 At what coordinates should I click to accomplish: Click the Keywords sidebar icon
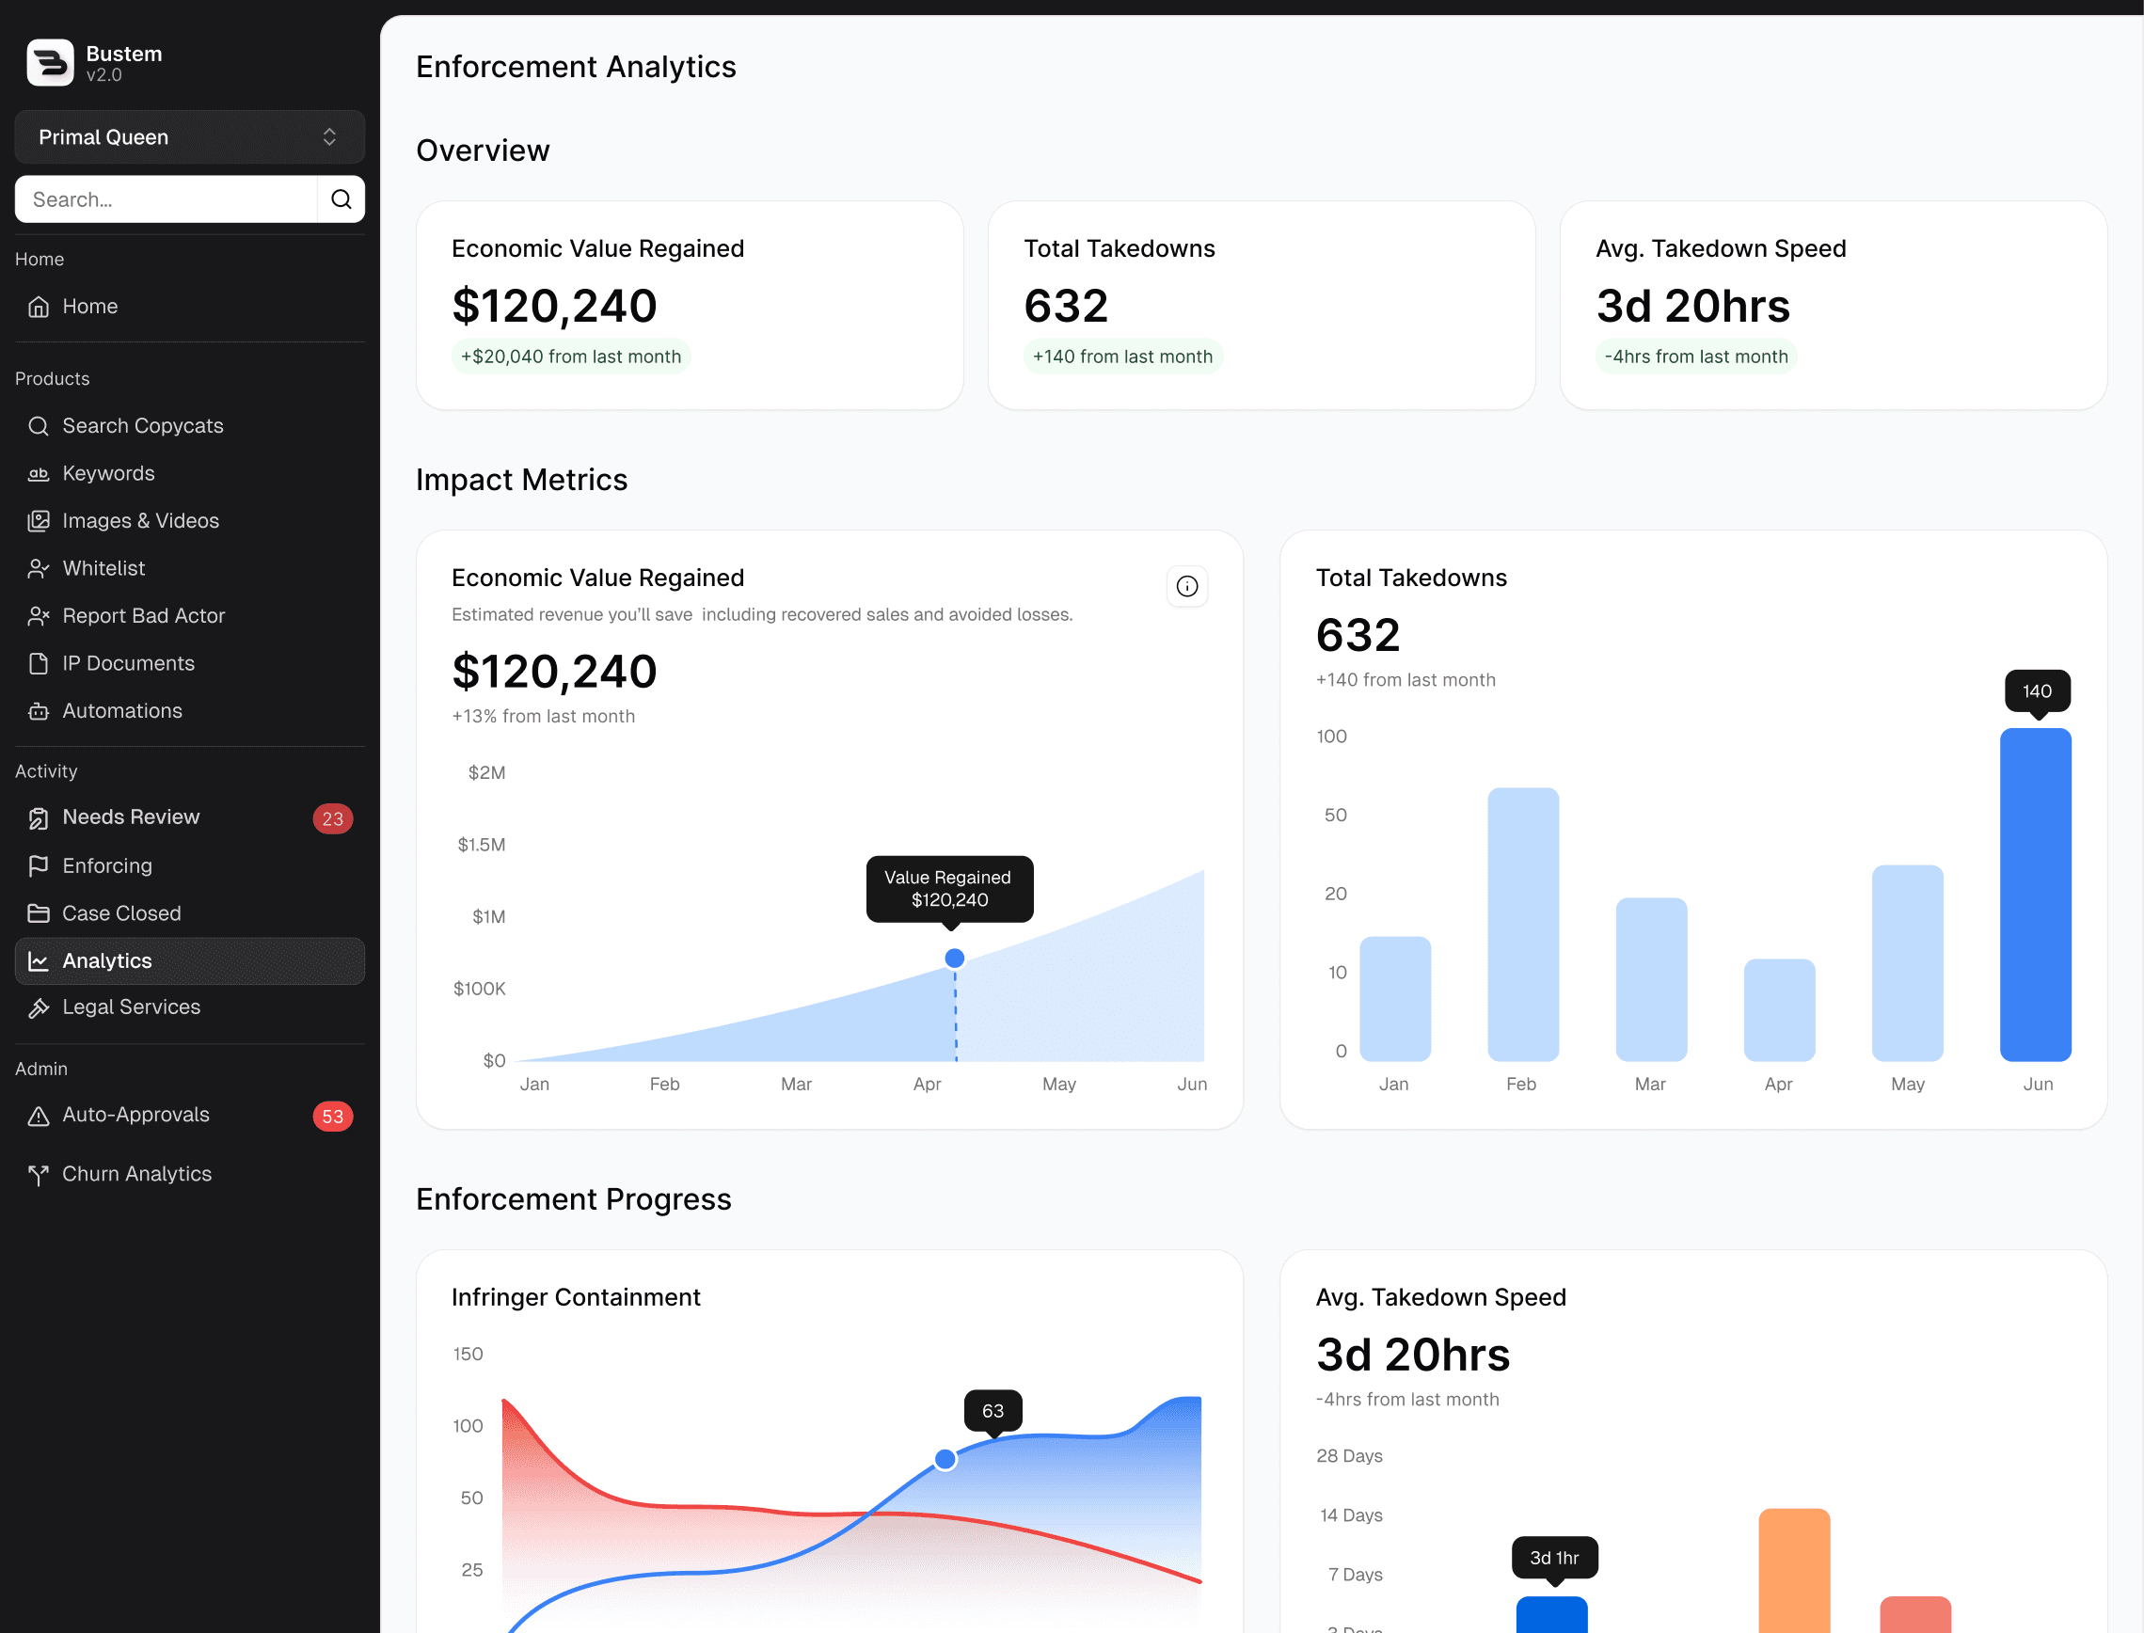39,474
